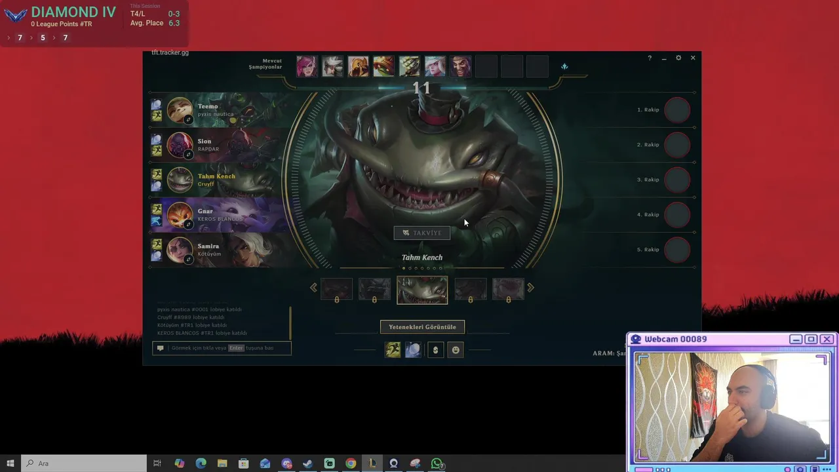Click 'DIAMOND IV' rank text in overlay
The height and width of the screenshot is (472, 839).
[x=73, y=12]
